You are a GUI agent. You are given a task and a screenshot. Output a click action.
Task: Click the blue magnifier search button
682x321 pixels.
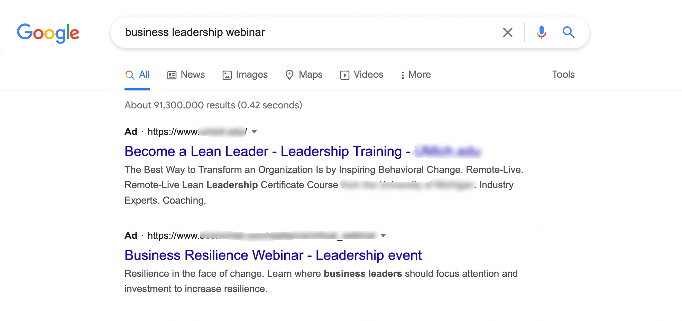click(x=568, y=32)
